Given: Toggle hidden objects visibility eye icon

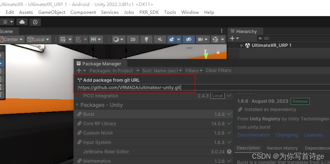Looking at the screenshot, I should coord(188,39).
